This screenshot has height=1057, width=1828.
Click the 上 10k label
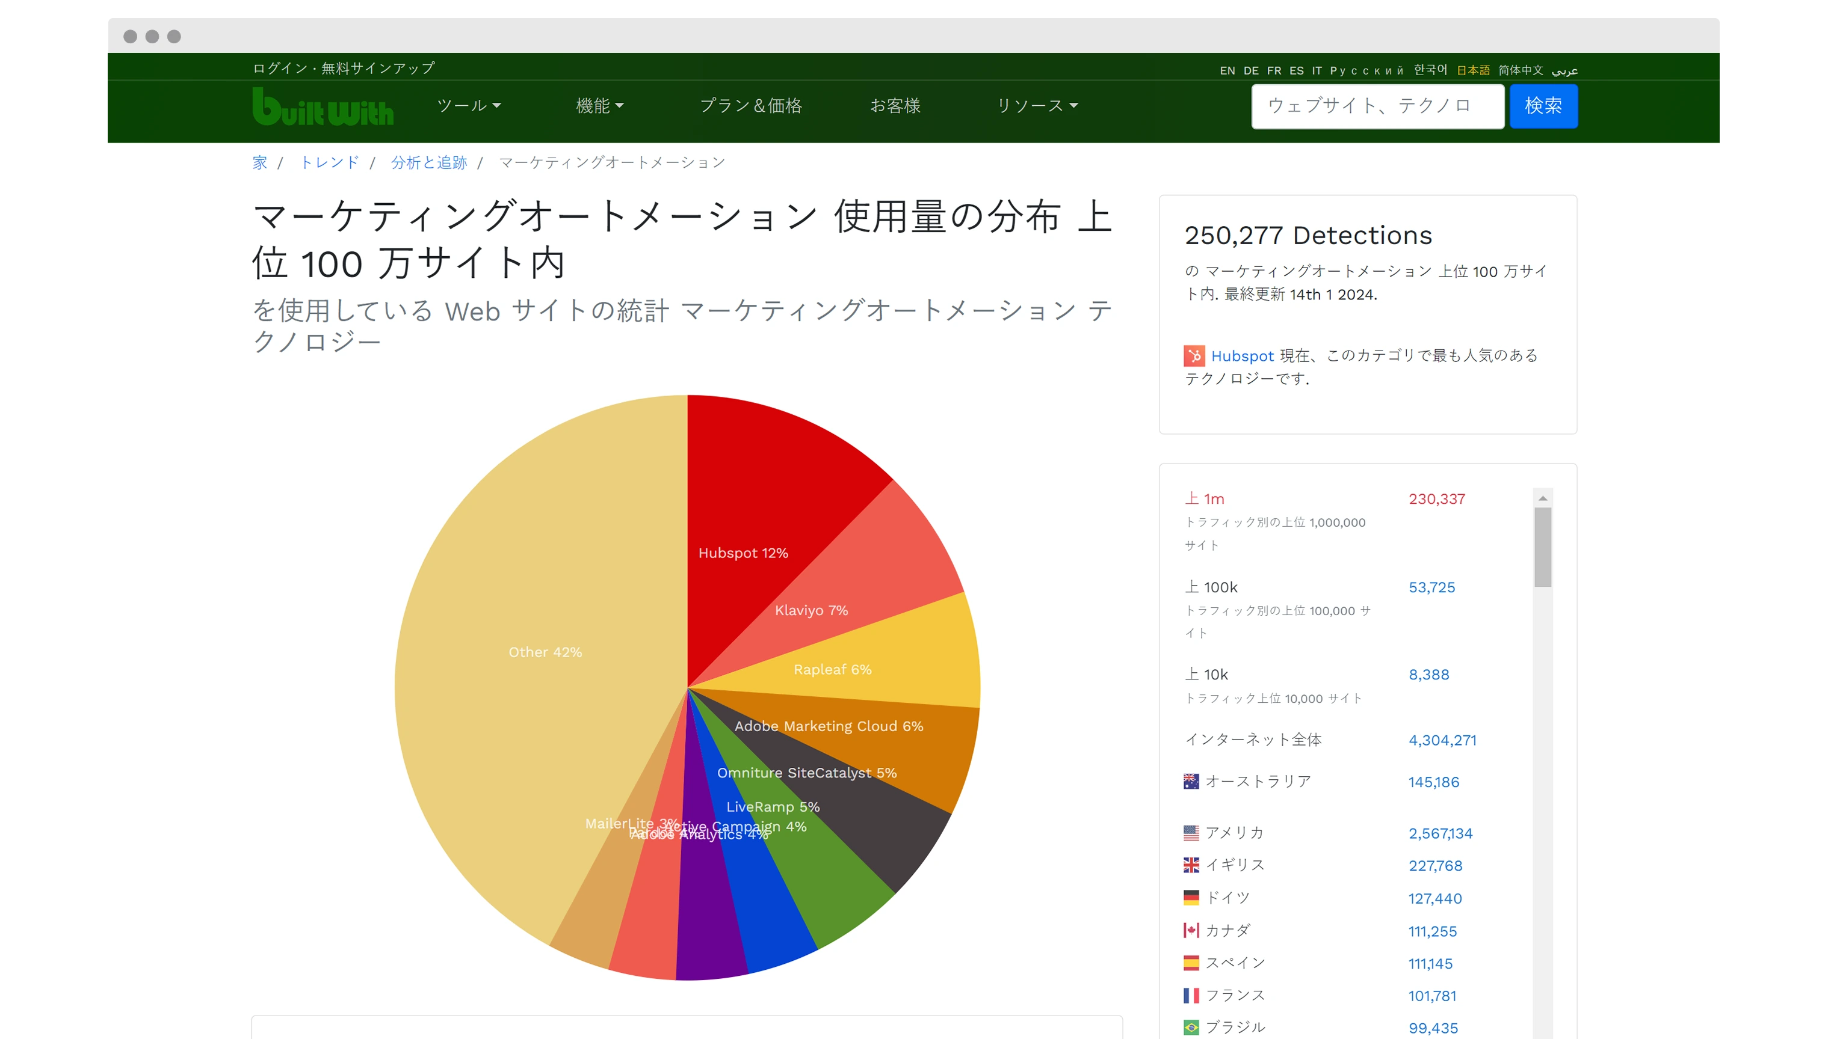(x=1206, y=674)
